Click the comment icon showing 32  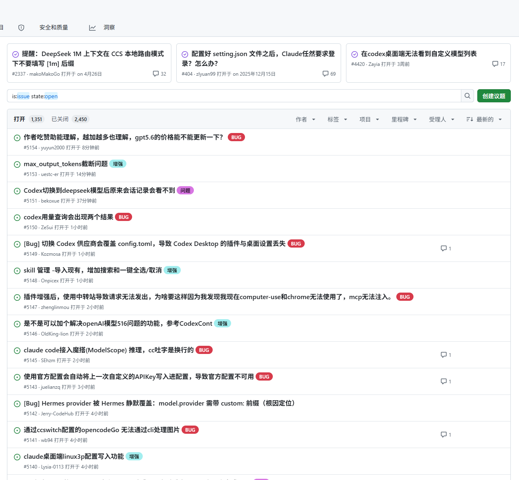156,74
